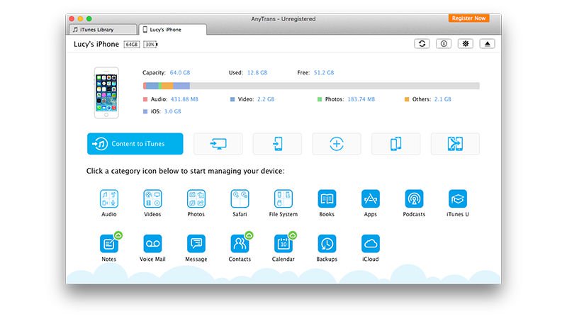Eject the device with the eject button
This screenshot has height=319, width=567.
pyautogui.click(x=487, y=44)
